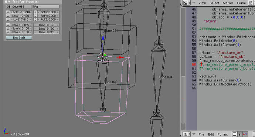
Task: Click the DimY value field
Action: (47, 29)
